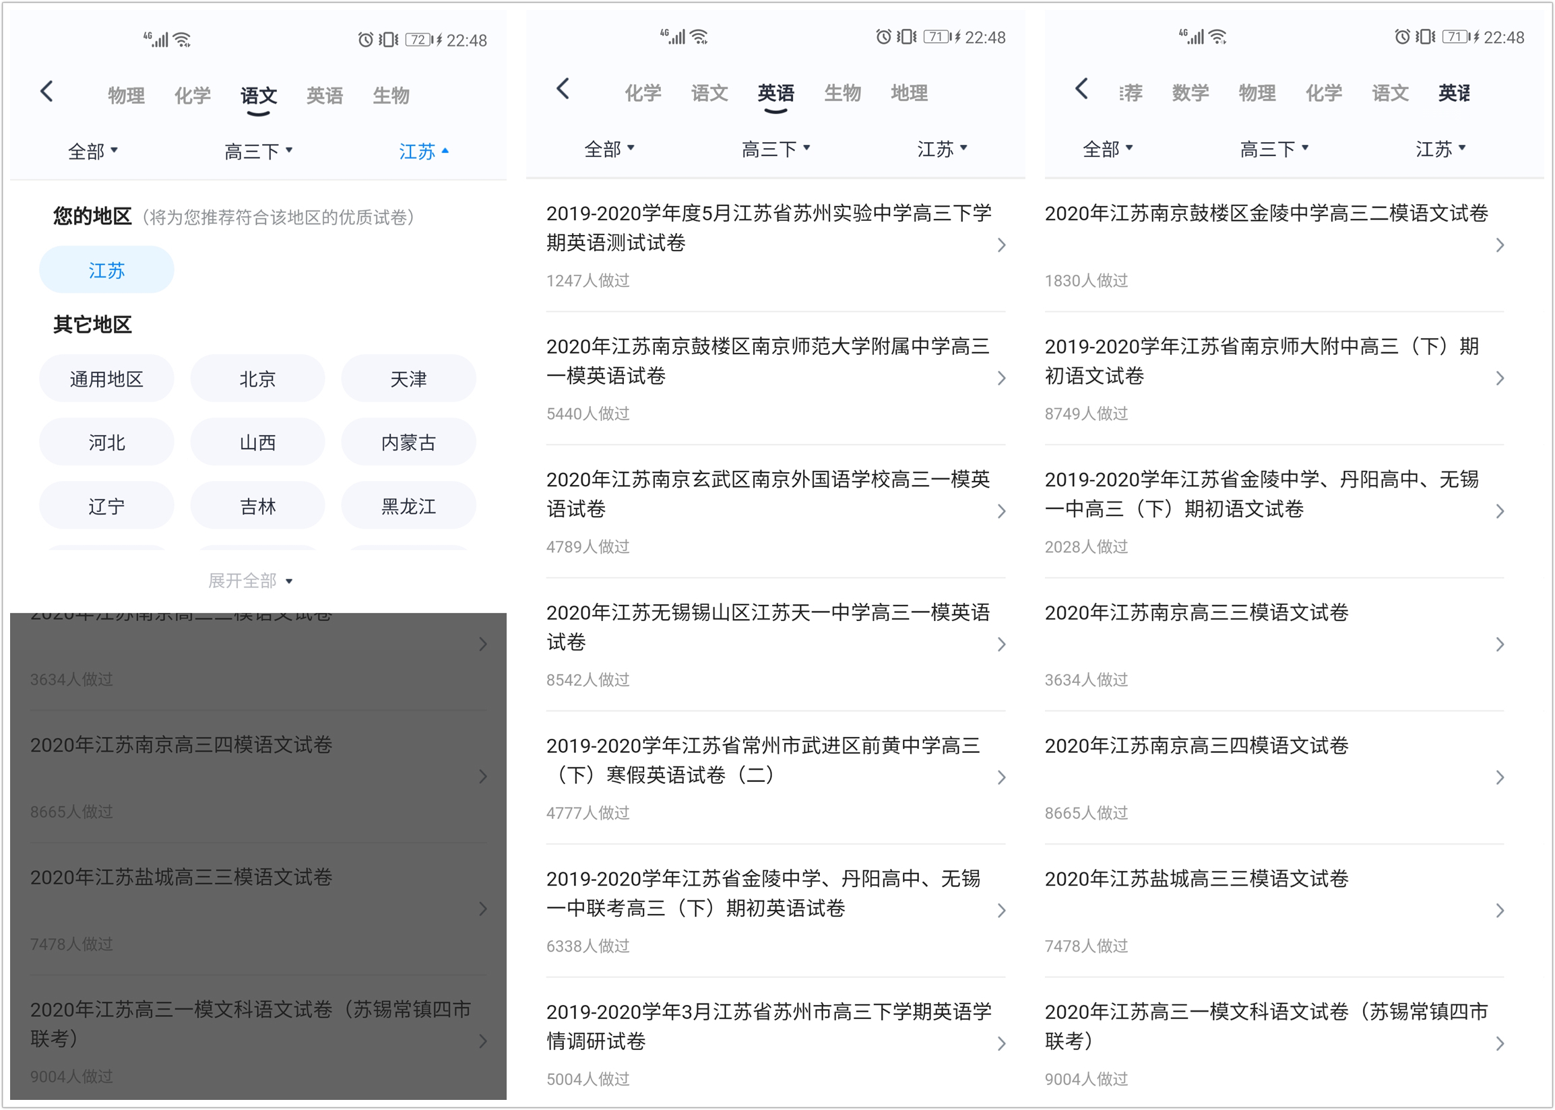Viewport: 1555px width, 1110px height.
Task: Choose 北京 from the other regions list
Action: pos(257,378)
